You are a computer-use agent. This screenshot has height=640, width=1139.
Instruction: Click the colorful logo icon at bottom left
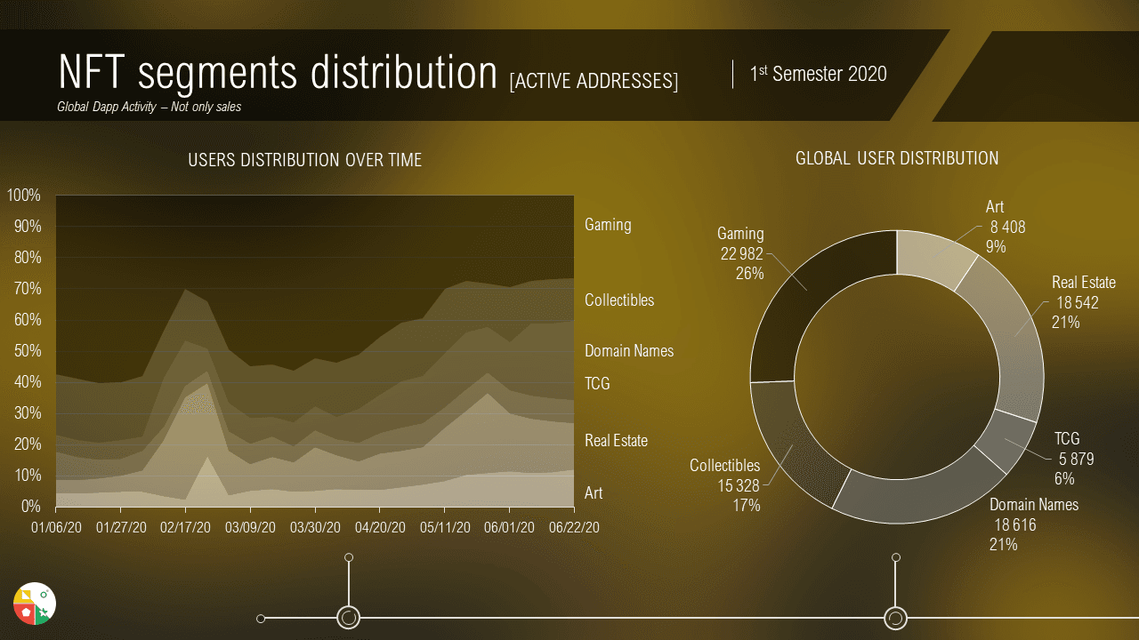pyautogui.click(x=35, y=604)
